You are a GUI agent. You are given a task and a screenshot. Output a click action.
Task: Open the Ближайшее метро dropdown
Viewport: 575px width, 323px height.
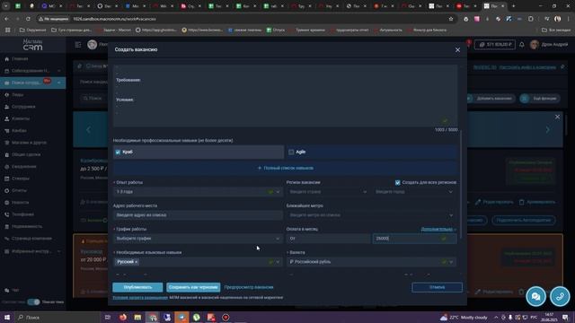click(x=371, y=215)
